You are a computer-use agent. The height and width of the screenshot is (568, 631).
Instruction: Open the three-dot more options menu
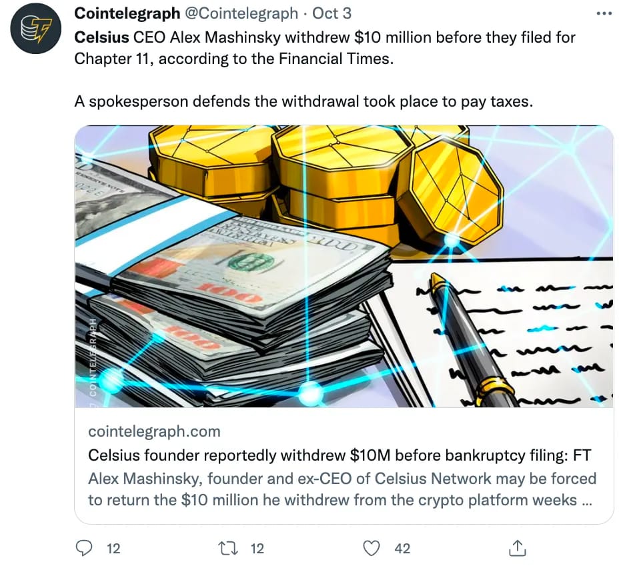tap(604, 14)
